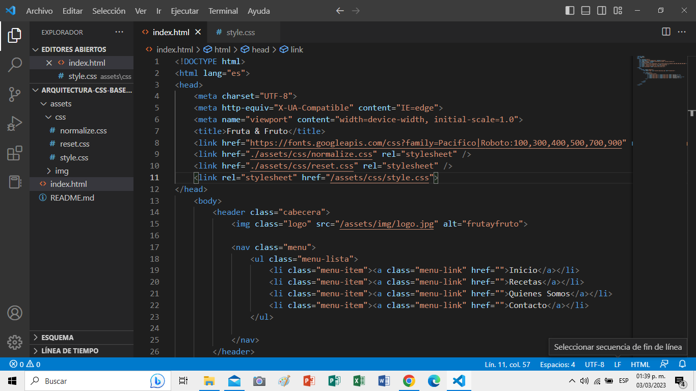Open the Source Control view

point(15,94)
